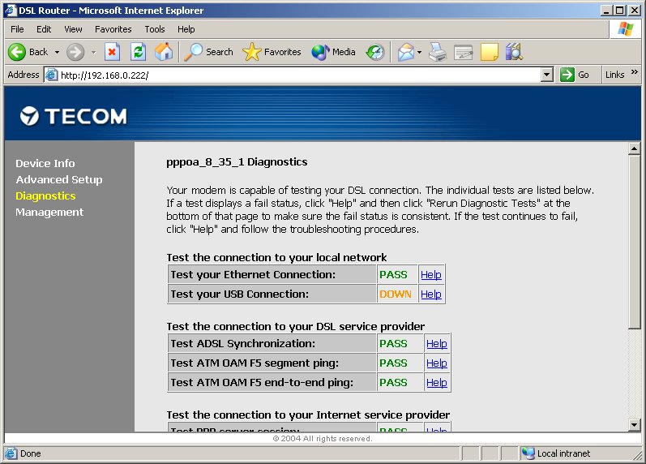Open the View menu
Viewport: 646px width, 464px height.
(x=73, y=29)
